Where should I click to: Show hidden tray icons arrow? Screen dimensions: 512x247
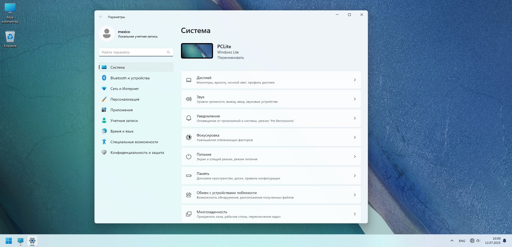[x=452, y=241]
